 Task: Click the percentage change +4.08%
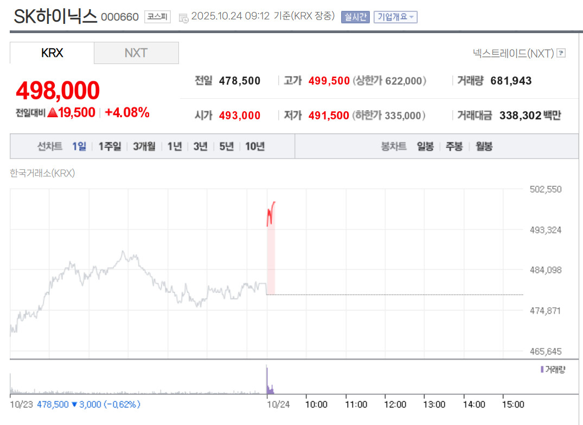point(127,112)
